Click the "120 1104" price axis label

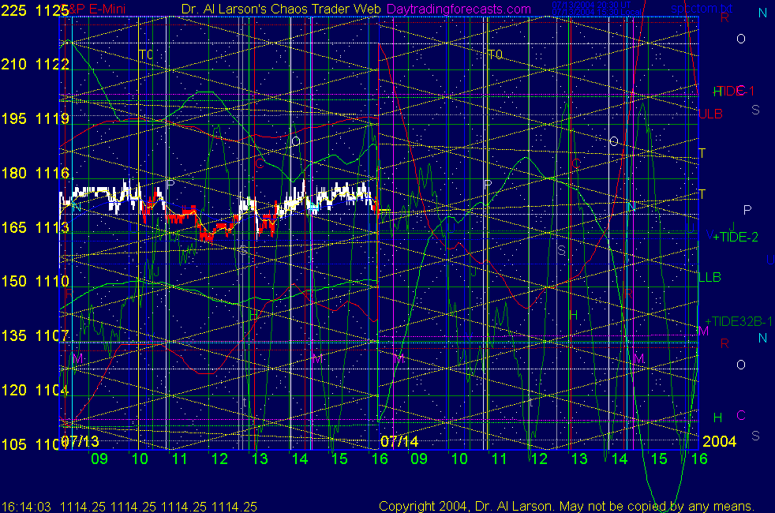35,390
